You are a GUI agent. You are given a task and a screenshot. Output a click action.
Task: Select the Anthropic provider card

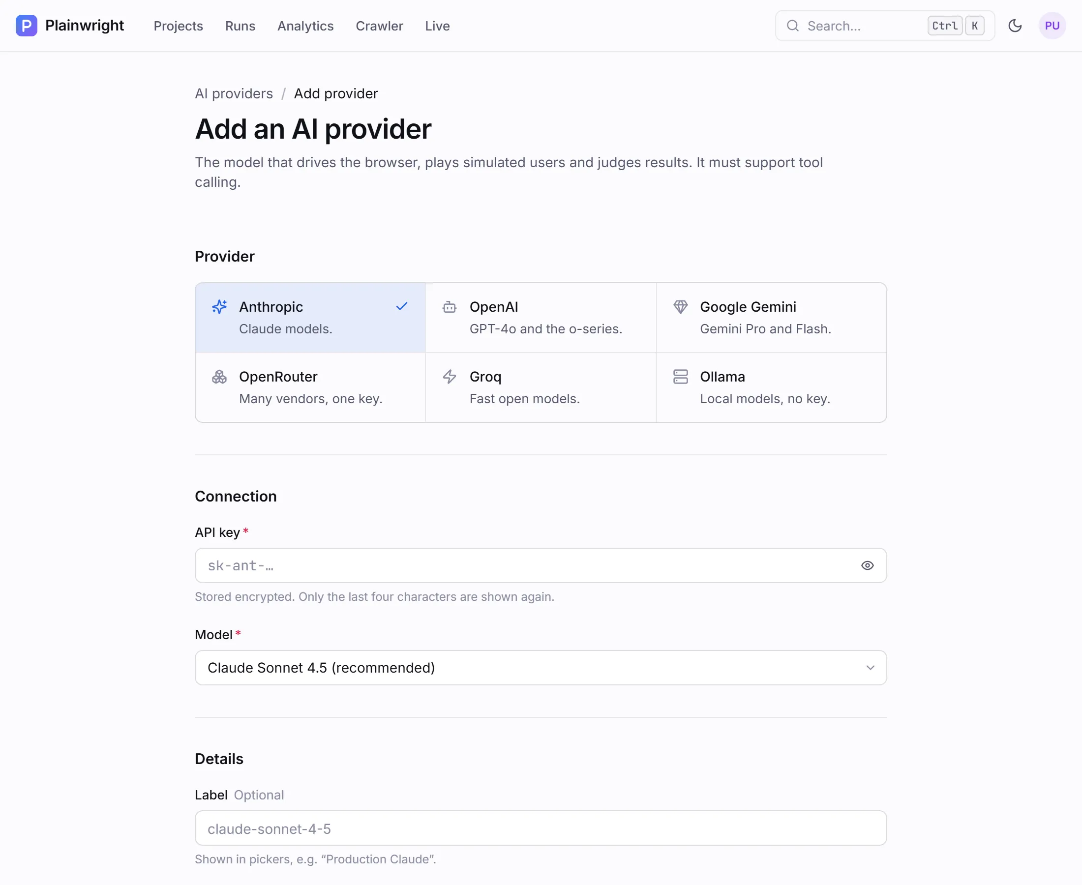coord(310,318)
